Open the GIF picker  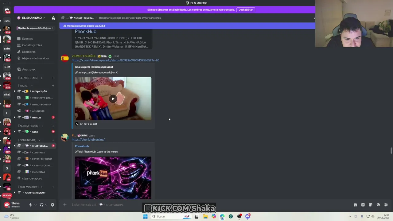point(363,205)
